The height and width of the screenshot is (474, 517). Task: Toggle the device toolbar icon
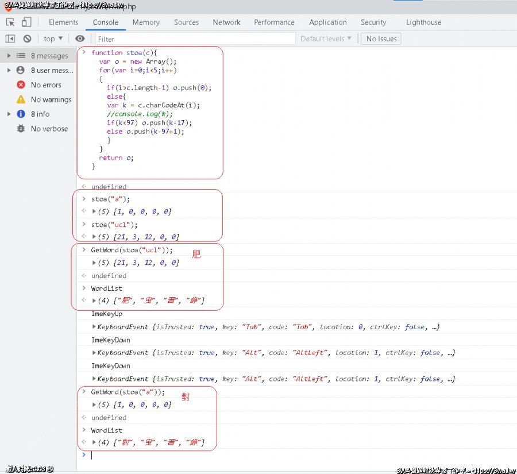point(26,22)
